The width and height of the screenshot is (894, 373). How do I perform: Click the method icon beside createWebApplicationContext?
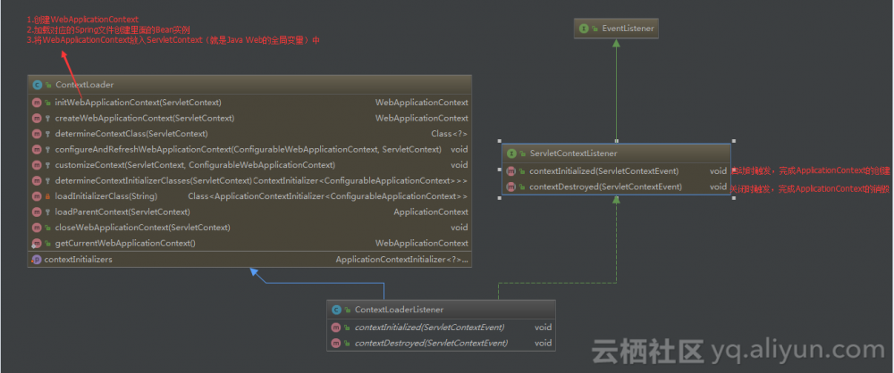(x=37, y=119)
